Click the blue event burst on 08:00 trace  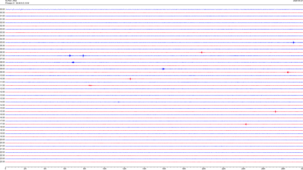(x=73, y=62)
